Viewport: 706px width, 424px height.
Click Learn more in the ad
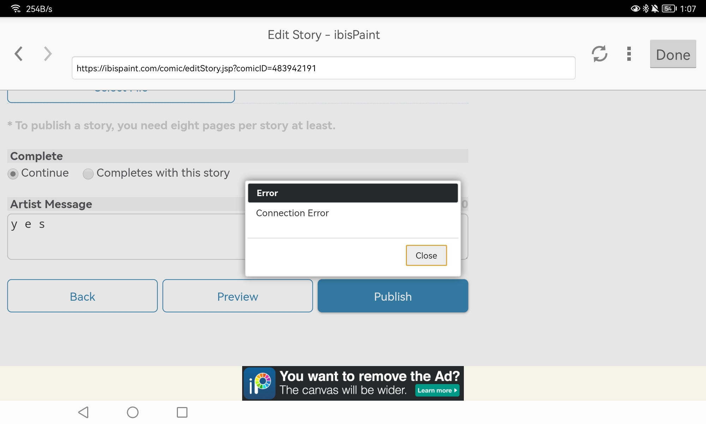437,390
